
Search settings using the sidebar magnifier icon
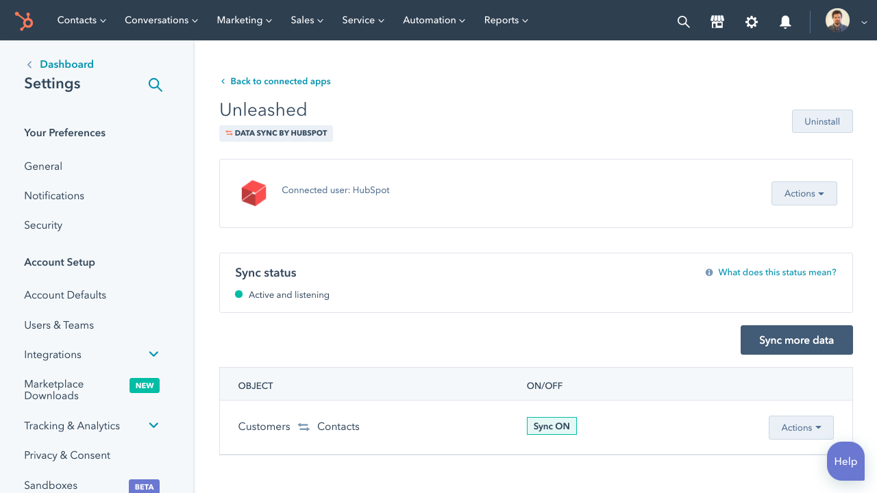156,85
